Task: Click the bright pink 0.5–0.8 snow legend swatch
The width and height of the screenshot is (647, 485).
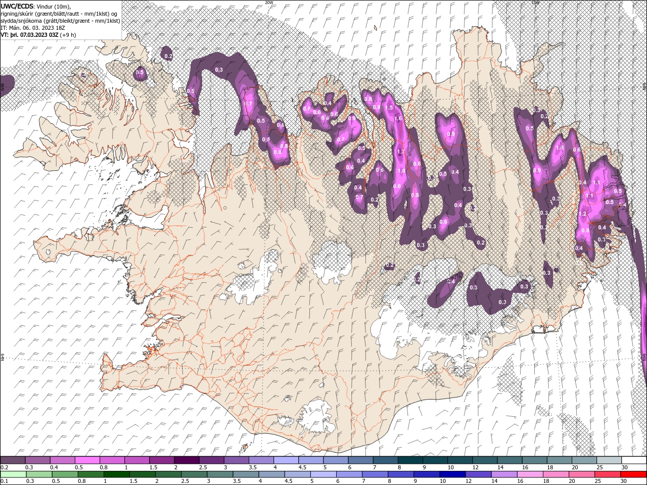Action: 87,460
